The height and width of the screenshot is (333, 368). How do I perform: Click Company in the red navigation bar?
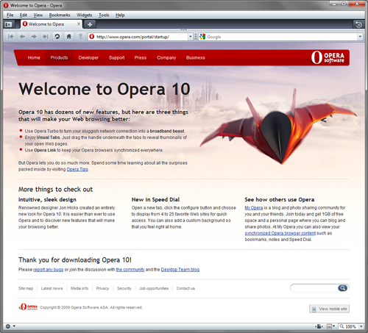166,58
